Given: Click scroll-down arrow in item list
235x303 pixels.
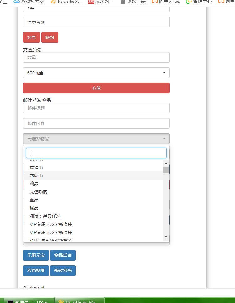Looking at the screenshot, I should 166,237.
